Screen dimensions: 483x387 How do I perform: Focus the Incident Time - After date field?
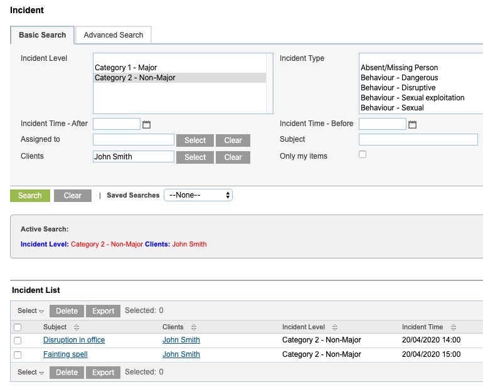click(117, 124)
